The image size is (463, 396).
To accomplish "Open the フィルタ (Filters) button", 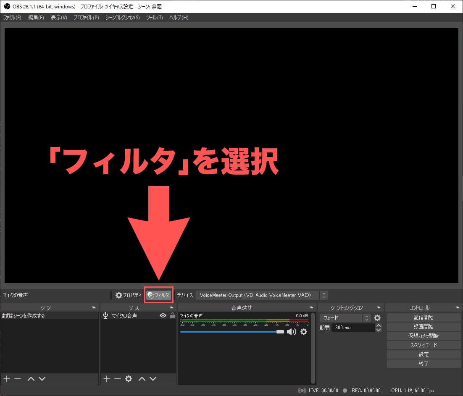I will point(159,295).
